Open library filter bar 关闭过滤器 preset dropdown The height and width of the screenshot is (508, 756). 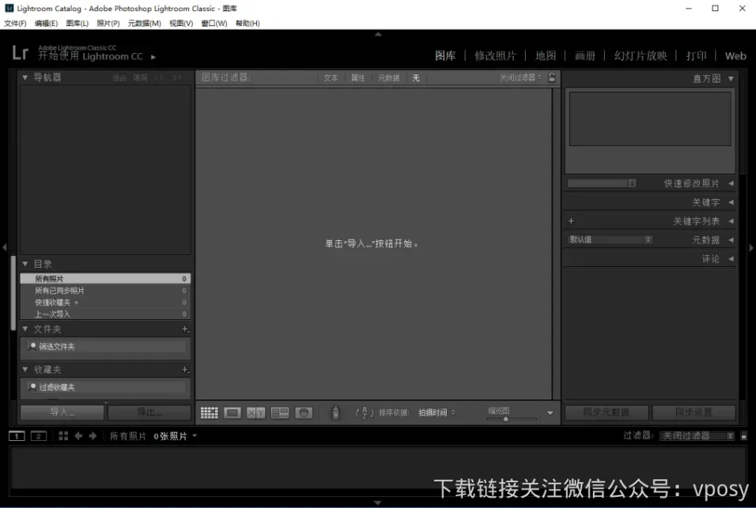coord(520,77)
